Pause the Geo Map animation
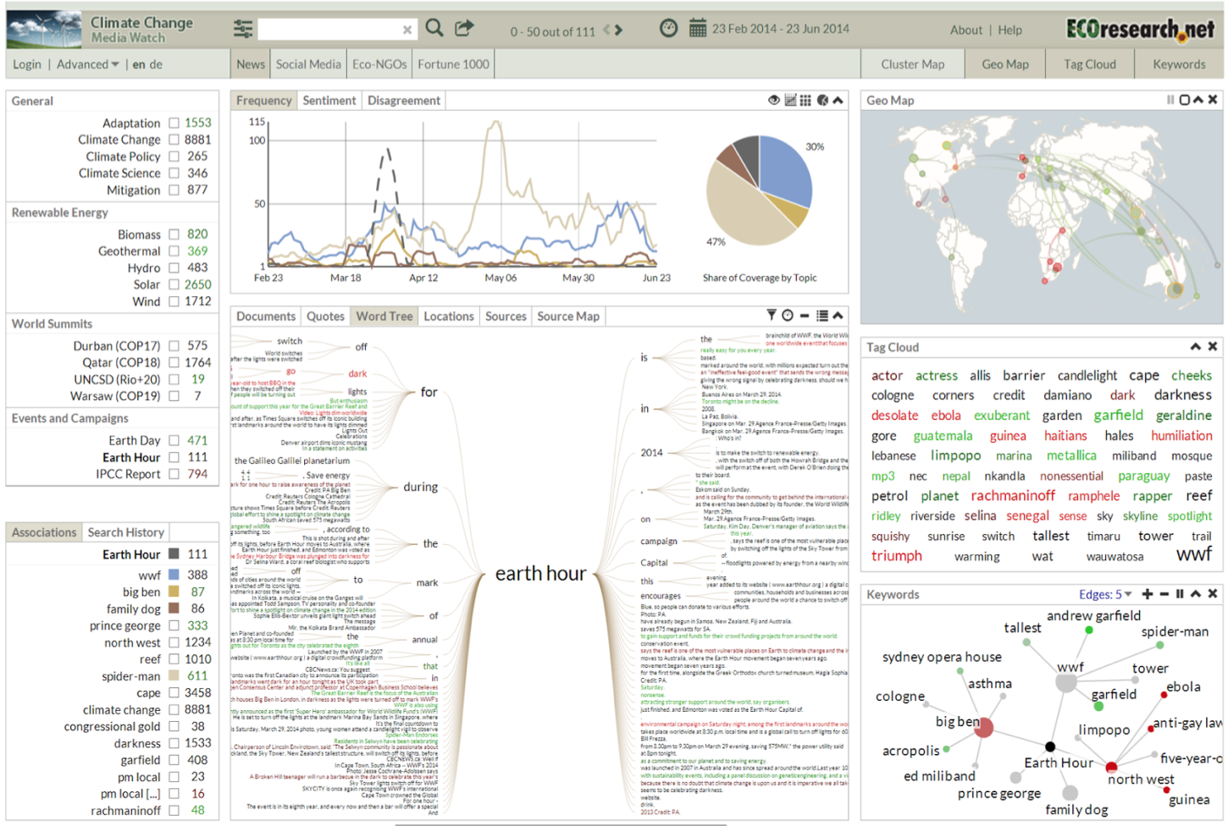Image resolution: width=1228 pixels, height=826 pixels. (1170, 100)
